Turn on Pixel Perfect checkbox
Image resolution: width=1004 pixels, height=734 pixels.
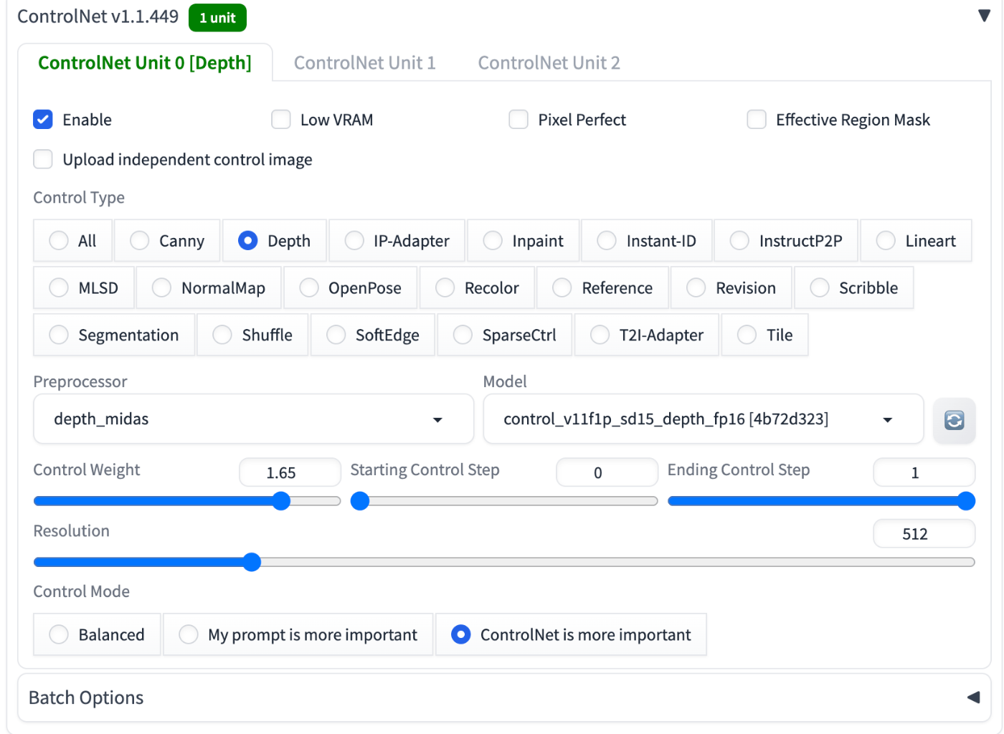click(x=518, y=120)
